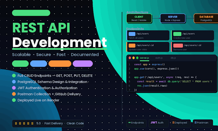
Task: Switch to the auth.js tab
Action: coord(159,58)
